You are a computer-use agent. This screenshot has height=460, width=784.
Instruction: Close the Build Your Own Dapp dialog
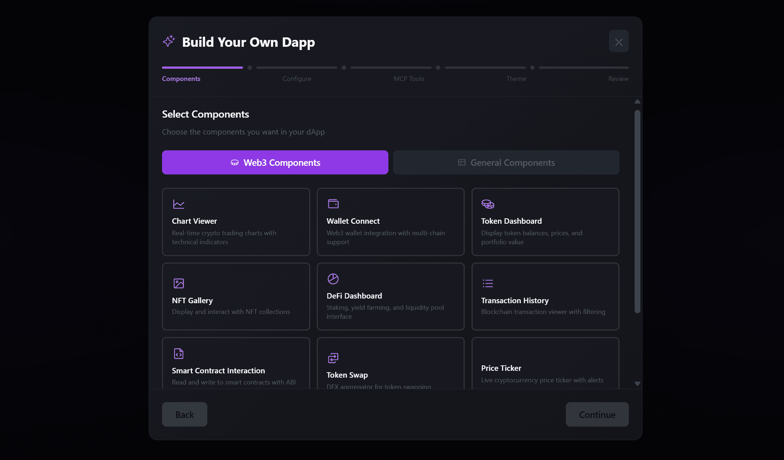point(618,42)
